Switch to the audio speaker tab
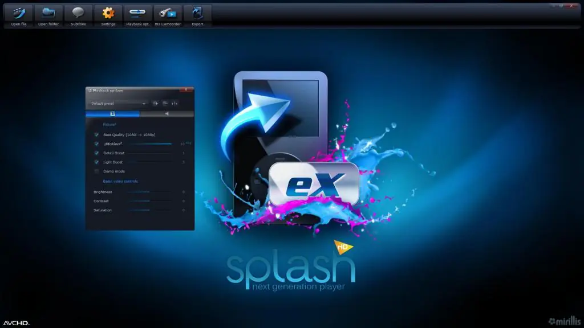 (x=167, y=114)
